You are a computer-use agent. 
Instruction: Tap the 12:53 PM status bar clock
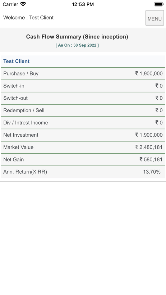pyautogui.click(x=83, y=4)
